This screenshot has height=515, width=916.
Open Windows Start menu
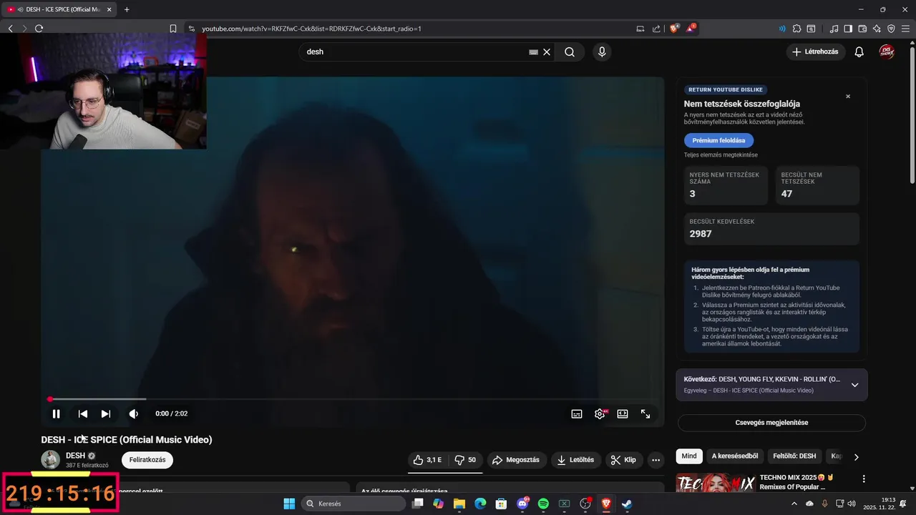click(289, 504)
